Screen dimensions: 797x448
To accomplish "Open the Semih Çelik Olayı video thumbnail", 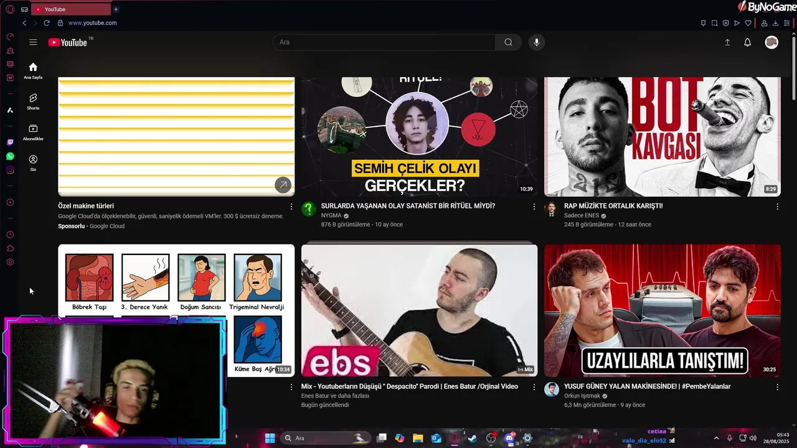I will (419, 136).
